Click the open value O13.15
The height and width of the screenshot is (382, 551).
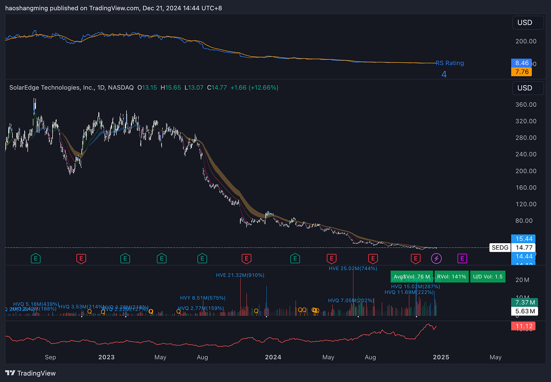[x=147, y=88]
